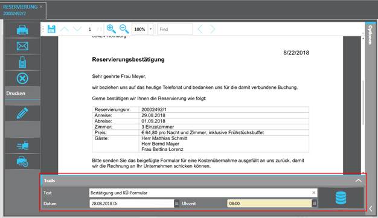378x218 pixels.
Task: Save document with floppy disk icon
Action: (51, 29)
